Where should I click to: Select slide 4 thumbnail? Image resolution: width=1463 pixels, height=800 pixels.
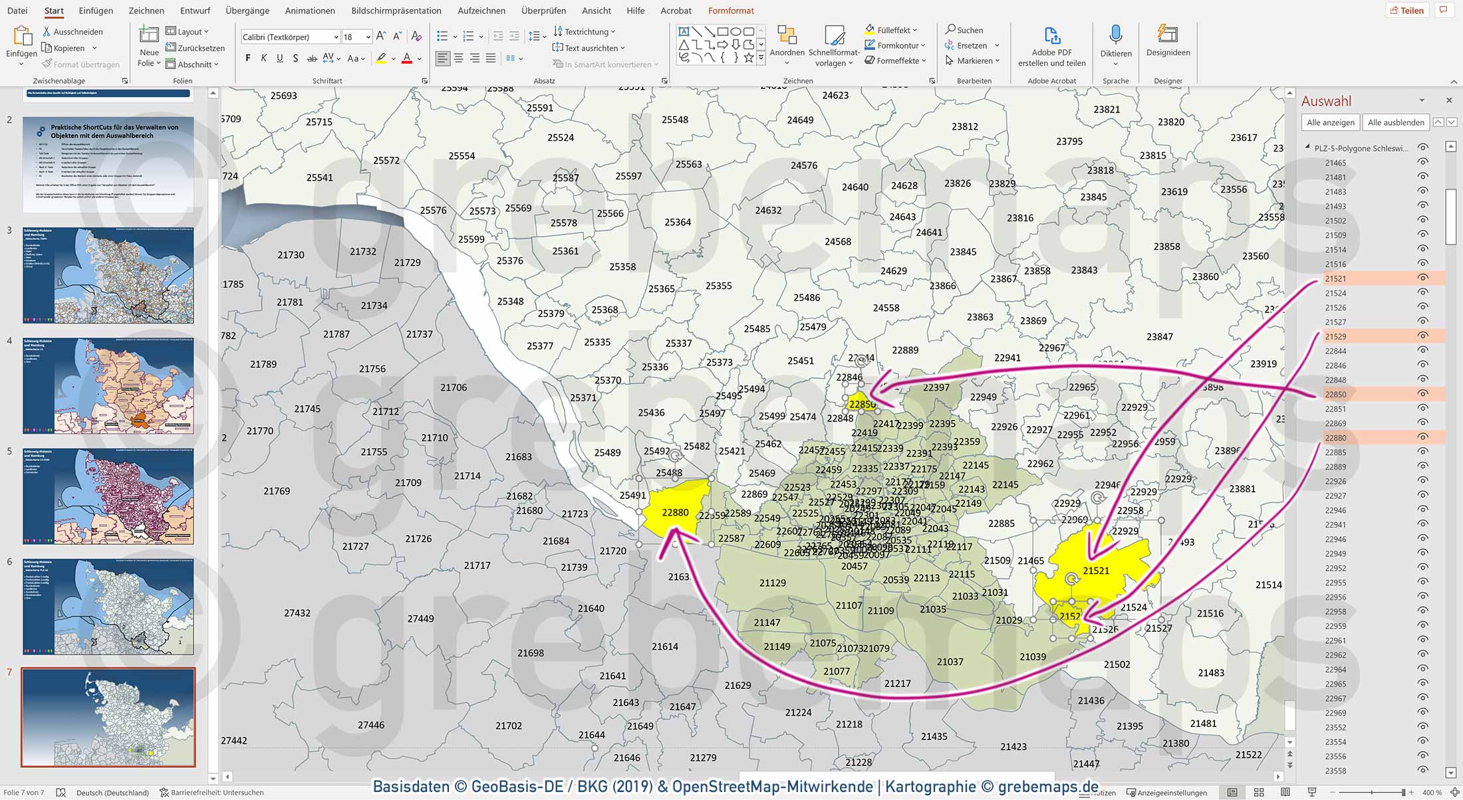[x=108, y=385]
